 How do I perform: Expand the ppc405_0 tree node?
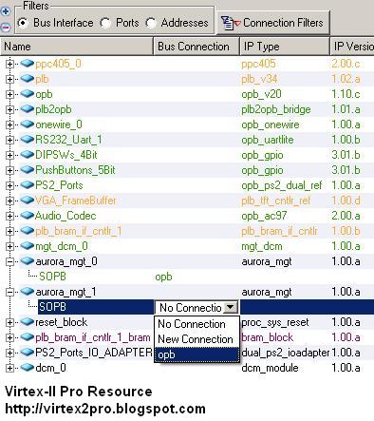(9, 64)
